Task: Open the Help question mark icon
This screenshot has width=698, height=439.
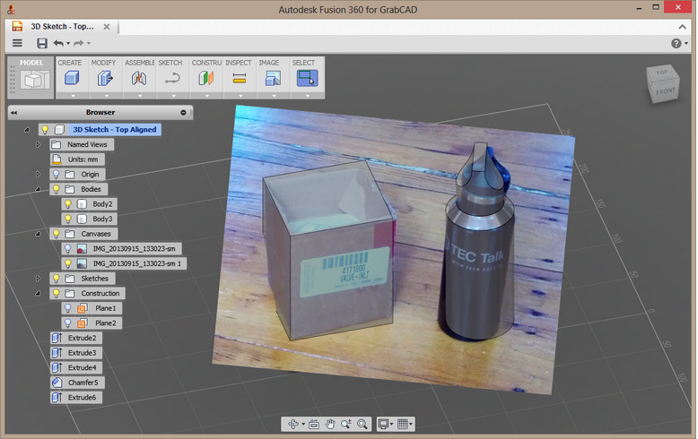Action: (x=676, y=43)
